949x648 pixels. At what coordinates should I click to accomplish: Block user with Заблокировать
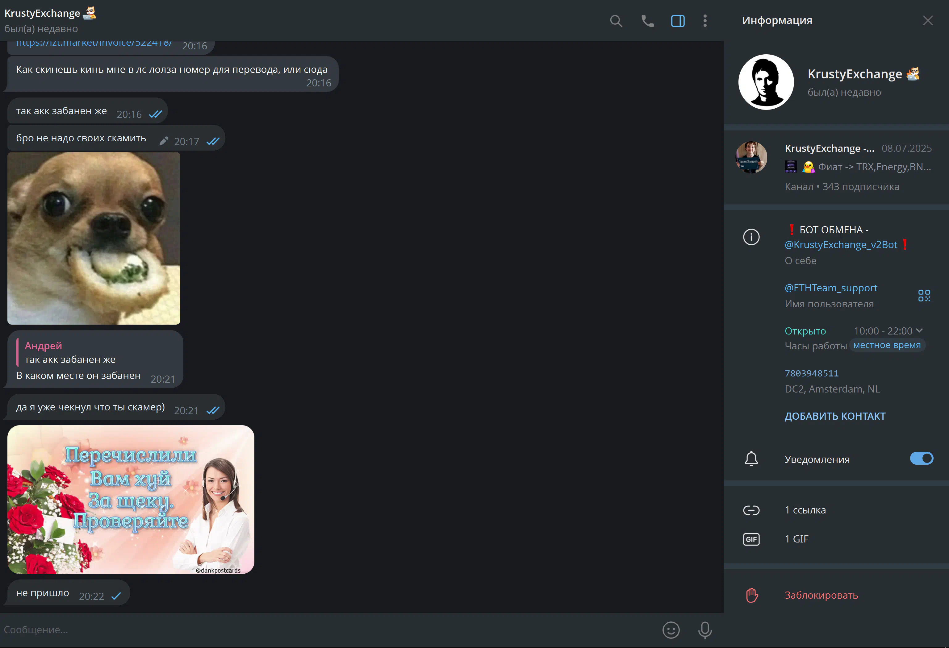(821, 595)
